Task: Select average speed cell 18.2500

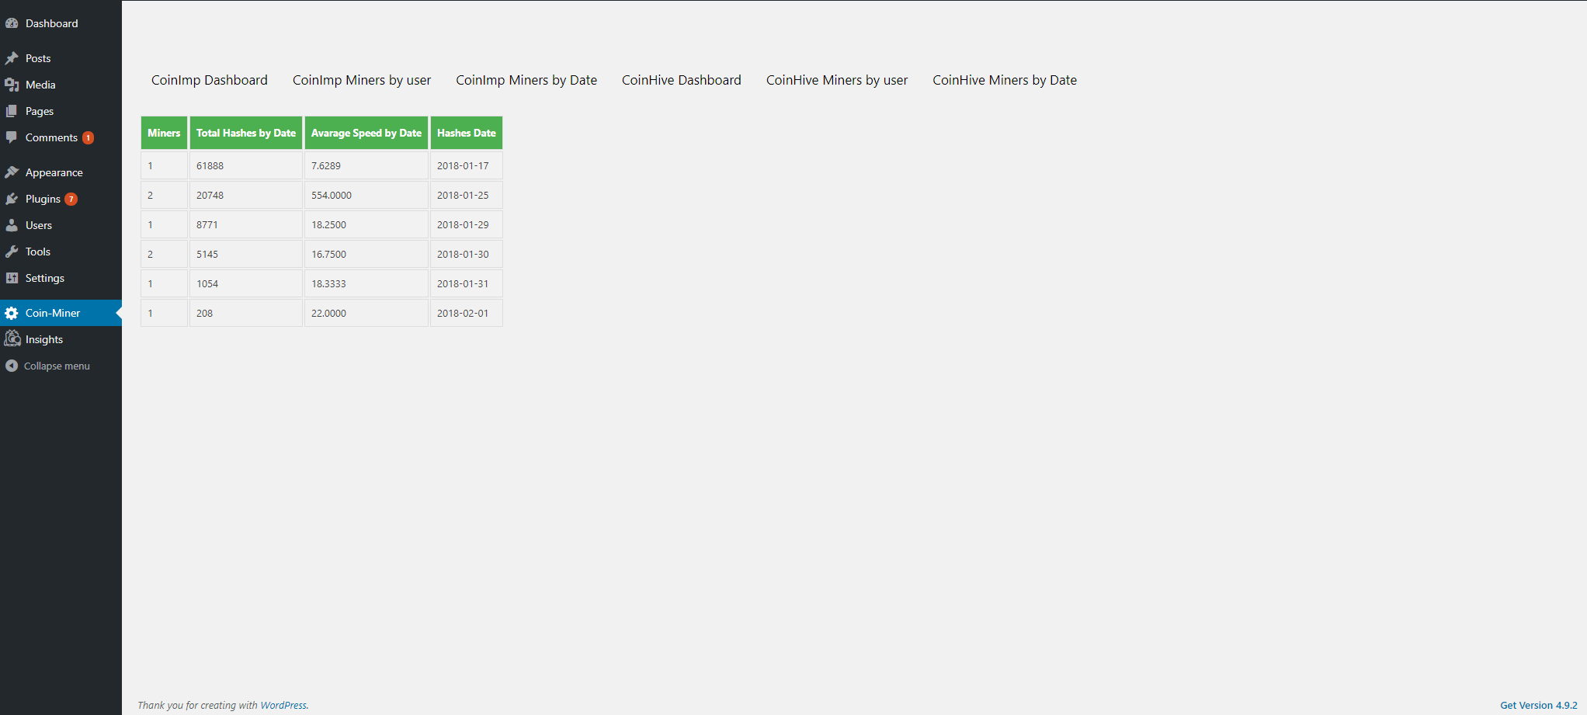Action: pyautogui.click(x=366, y=224)
